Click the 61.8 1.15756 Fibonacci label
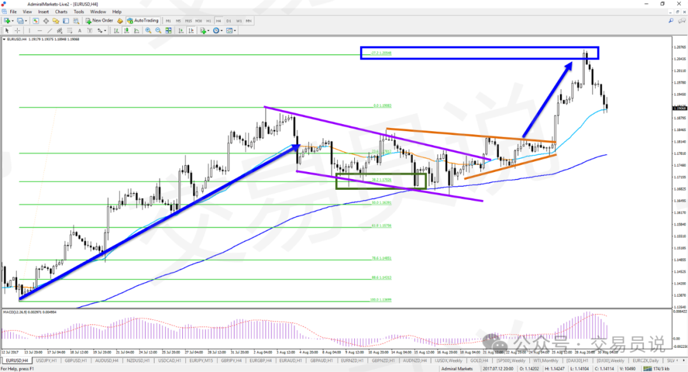The height and width of the screenshot is (372, 688). pos(382,225)
